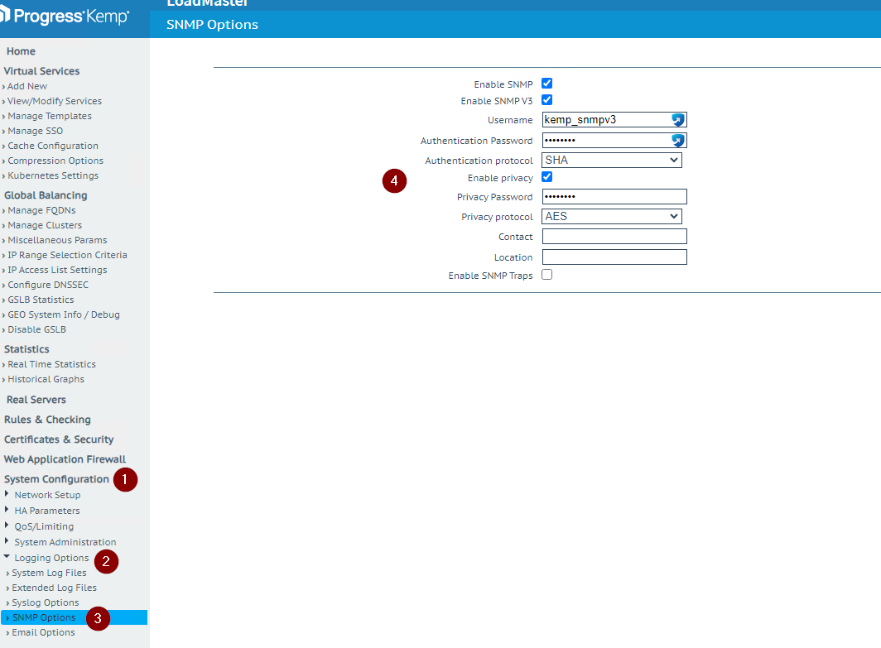
Task: Expand the Network Setup submenu arrow
Action: (x=6, y=493)
